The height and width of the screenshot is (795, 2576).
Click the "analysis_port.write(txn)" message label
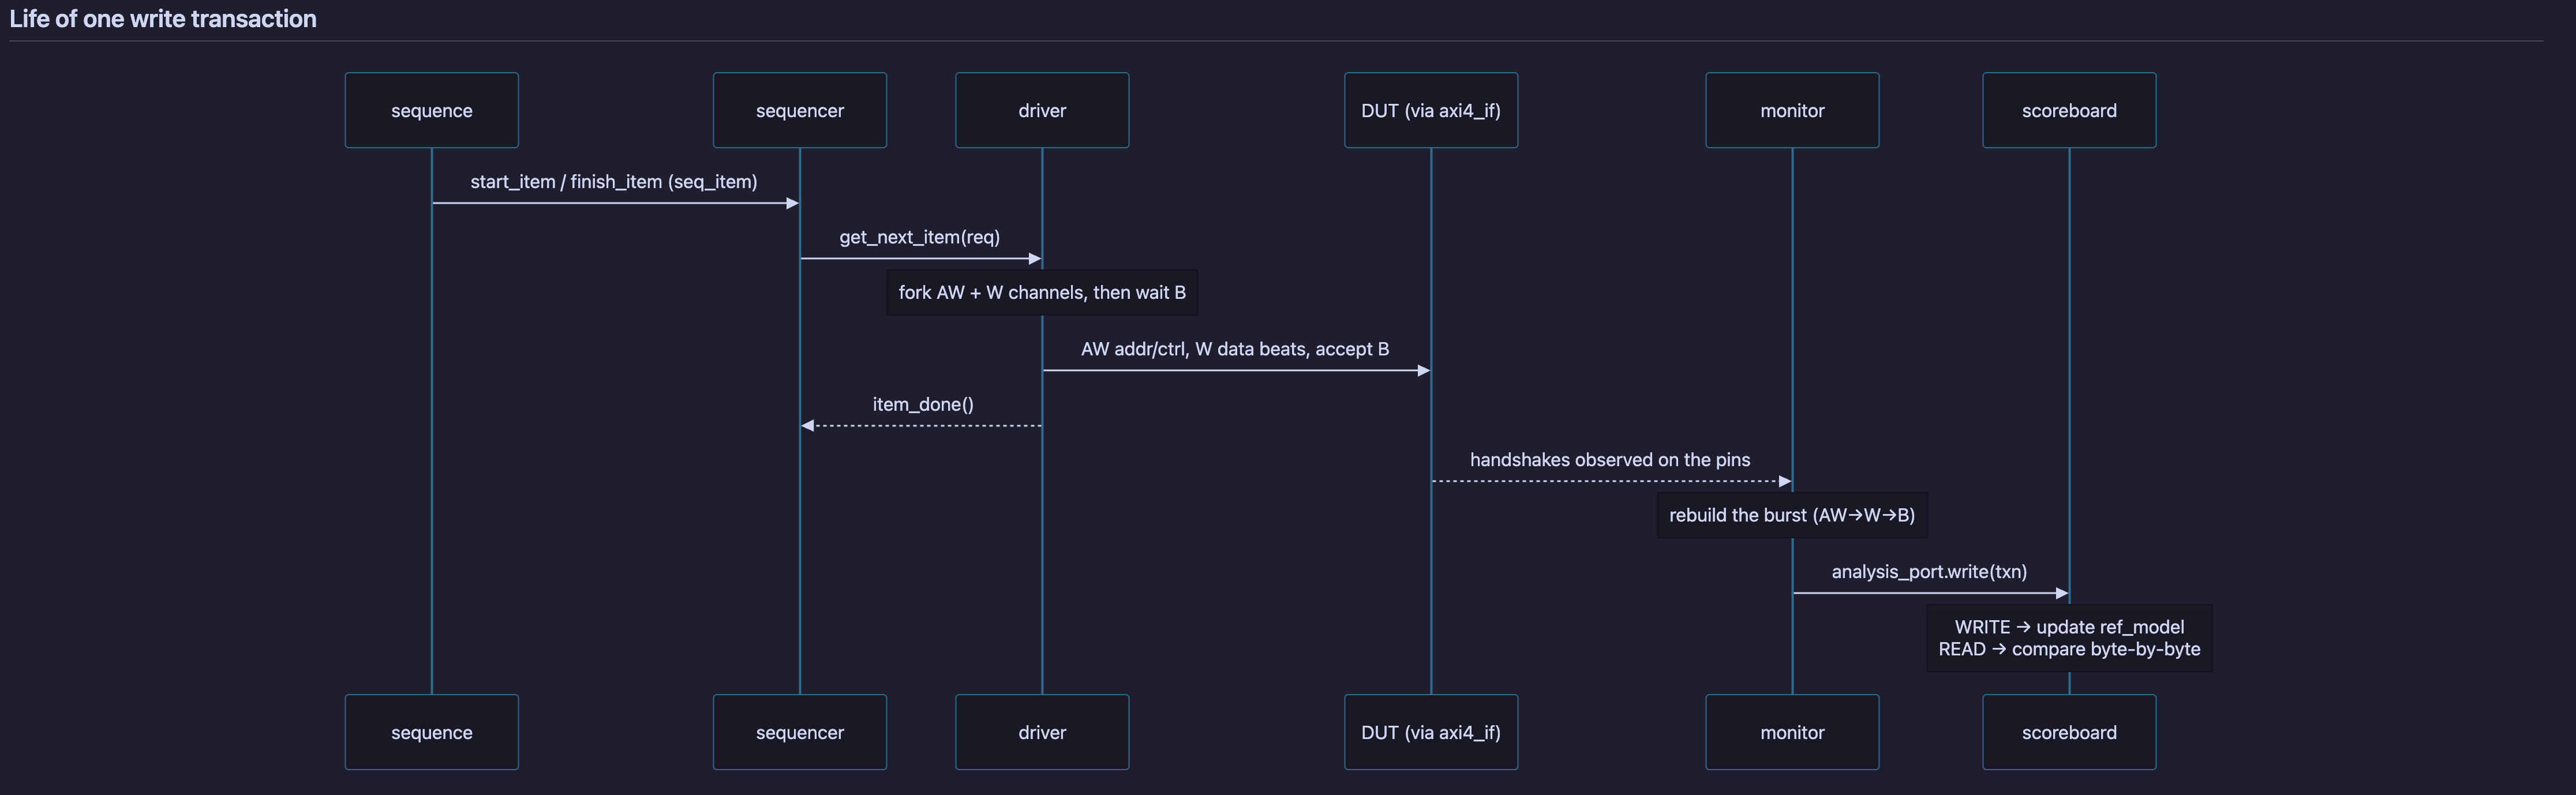point(1929,571)
